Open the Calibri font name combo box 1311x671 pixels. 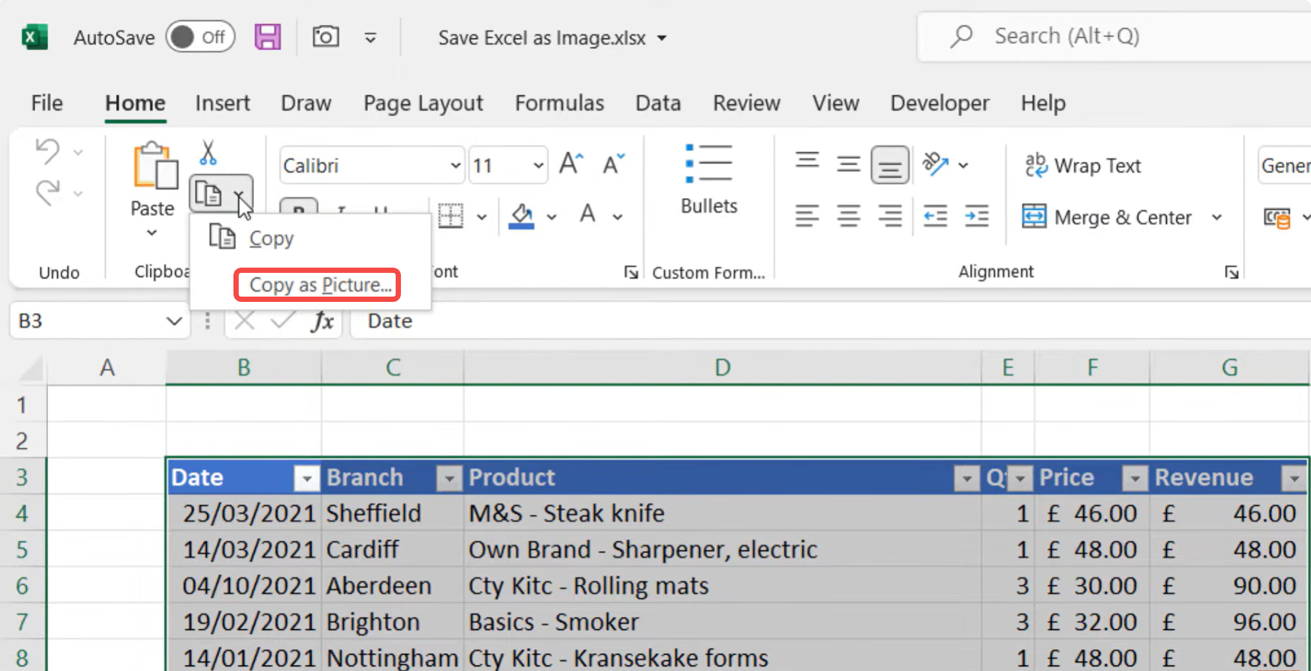click(372, 165)
